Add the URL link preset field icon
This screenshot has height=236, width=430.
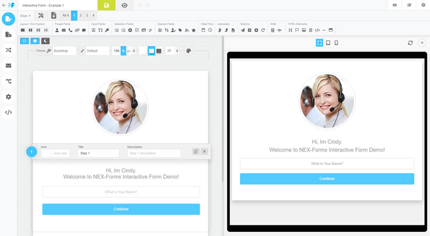coord(77,30)
